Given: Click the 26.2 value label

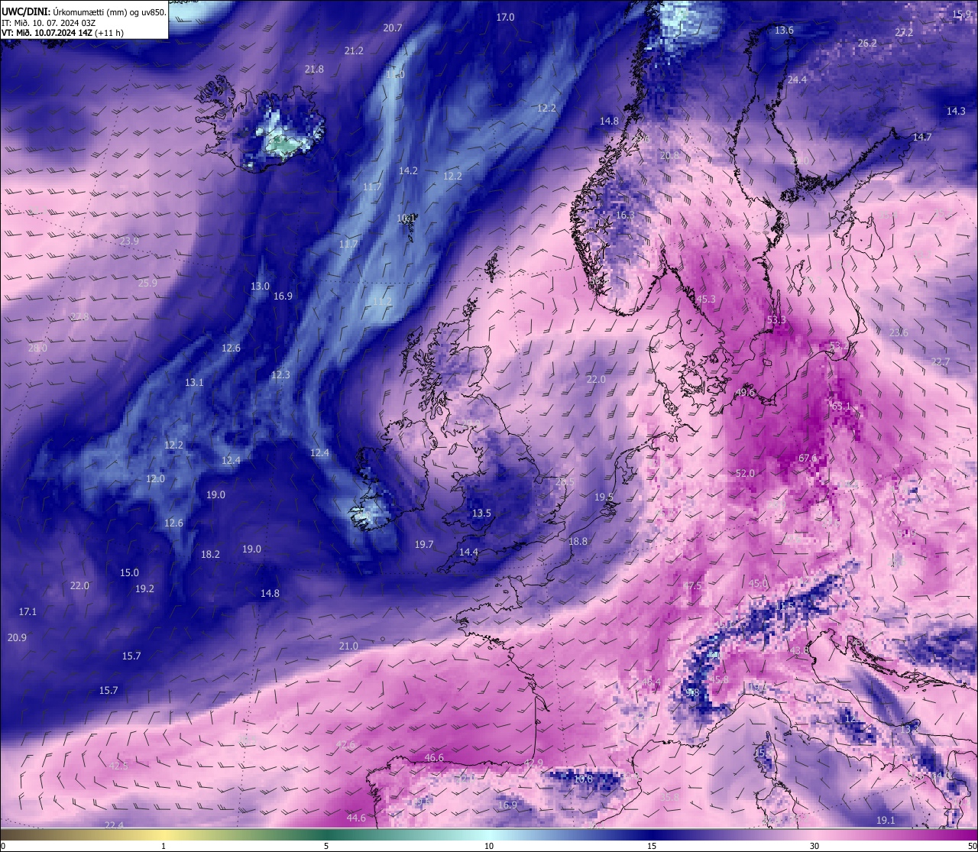Looking at the screenshot, I should [867, 44].
